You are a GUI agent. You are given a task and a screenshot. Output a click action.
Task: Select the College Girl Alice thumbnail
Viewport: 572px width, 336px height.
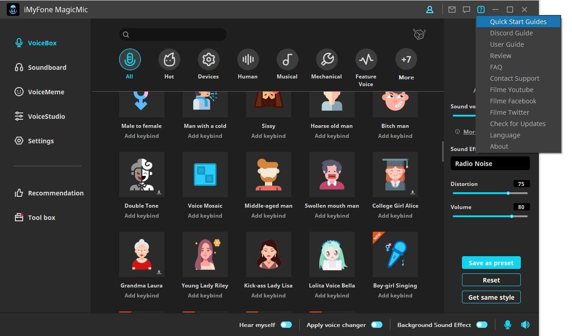[x=395, y=175]
